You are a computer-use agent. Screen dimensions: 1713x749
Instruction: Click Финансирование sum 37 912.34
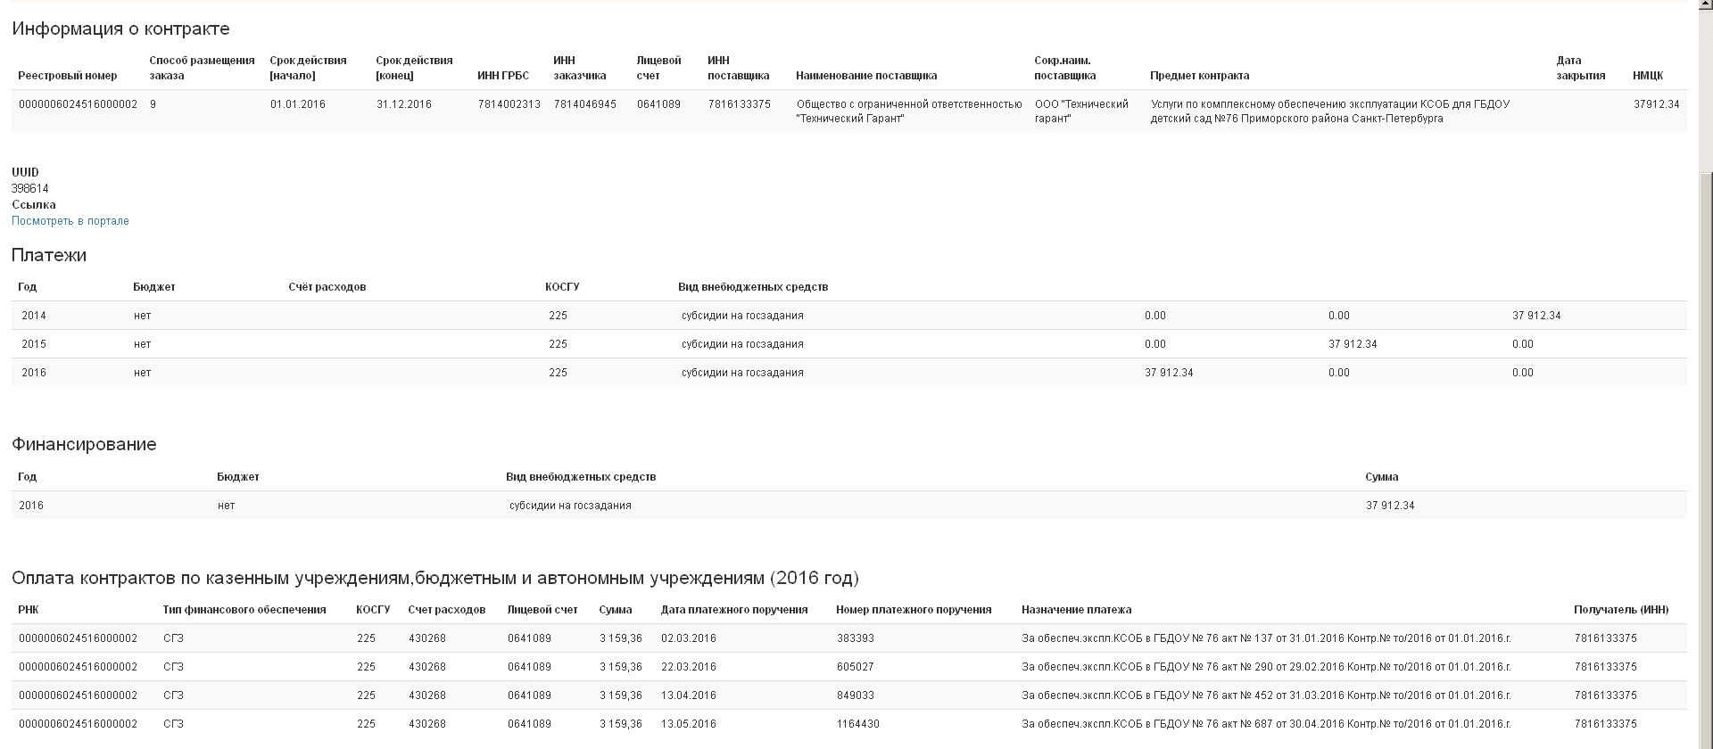[1390, 506]
